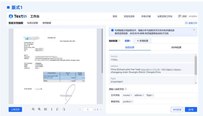Click the flight value 5Y34/5Y8471
The height and width of the screenshot is (116, 203).
pos(117,82)
